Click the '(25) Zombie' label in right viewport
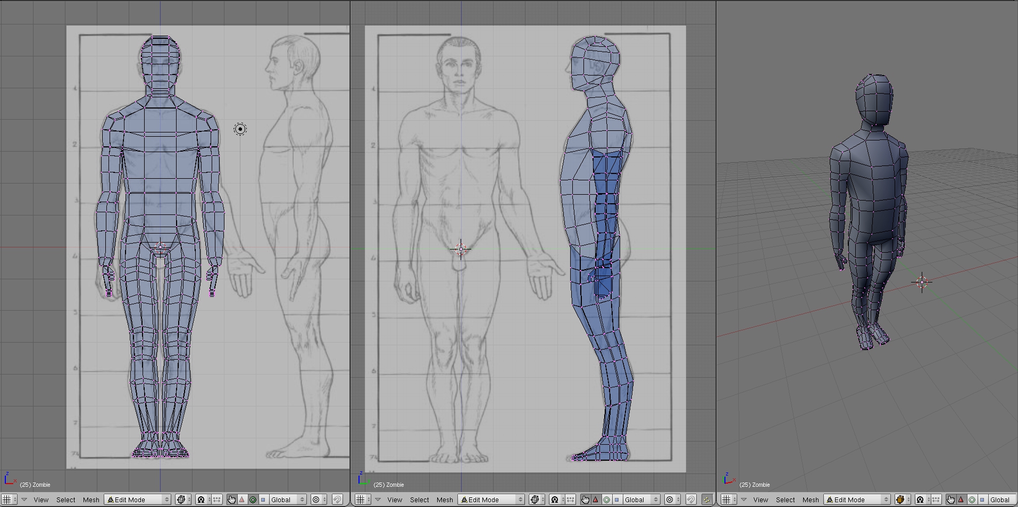The height and width of the screenshot is (507, 1018). pos(755,485)
